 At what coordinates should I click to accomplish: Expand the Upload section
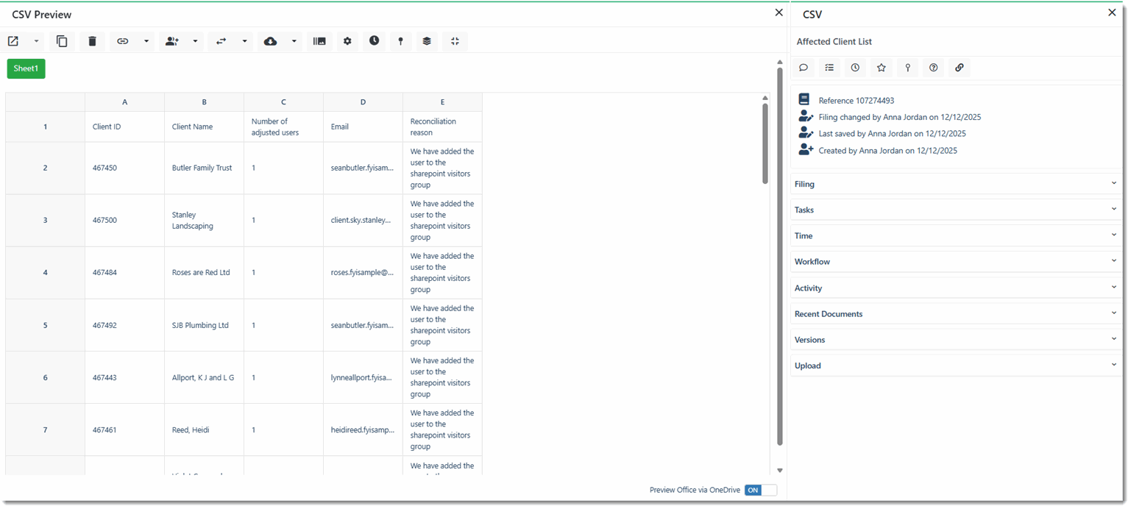[956, 366]
